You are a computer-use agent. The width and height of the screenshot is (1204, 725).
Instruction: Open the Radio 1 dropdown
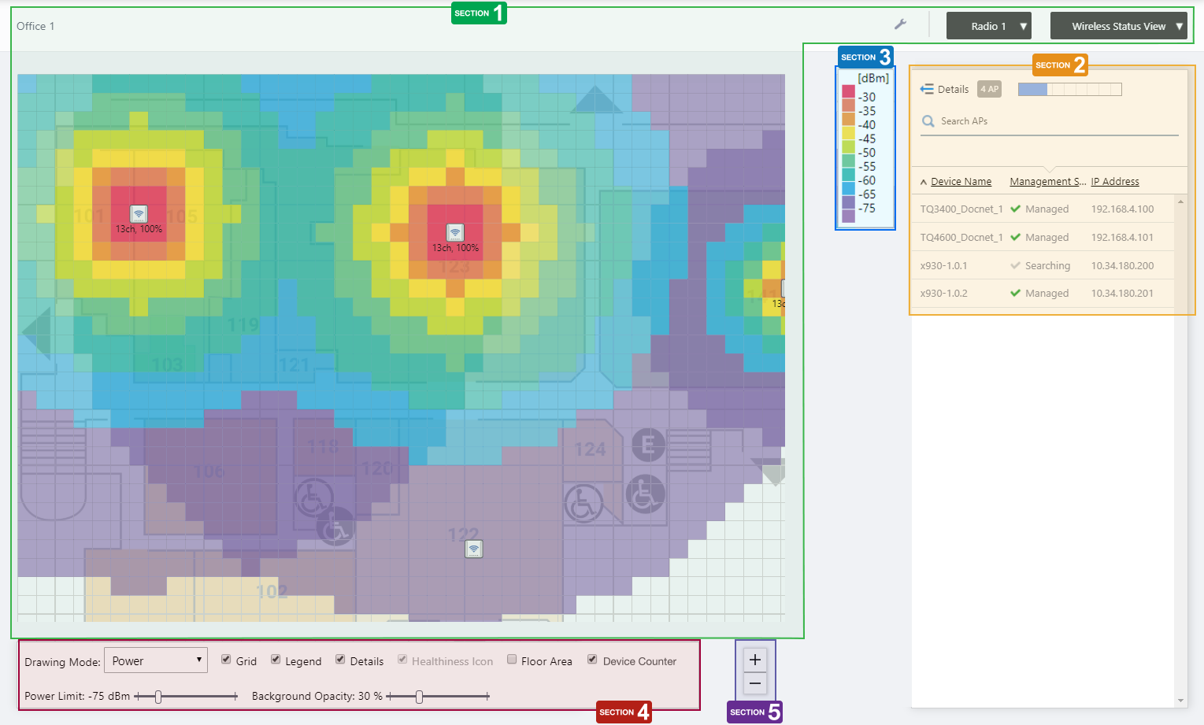click(x=989, y=26)
